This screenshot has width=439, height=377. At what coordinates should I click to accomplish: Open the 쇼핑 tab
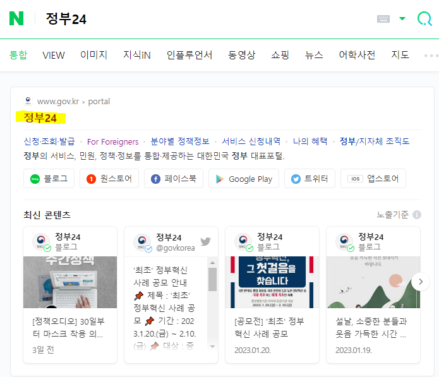coord(280,55)
